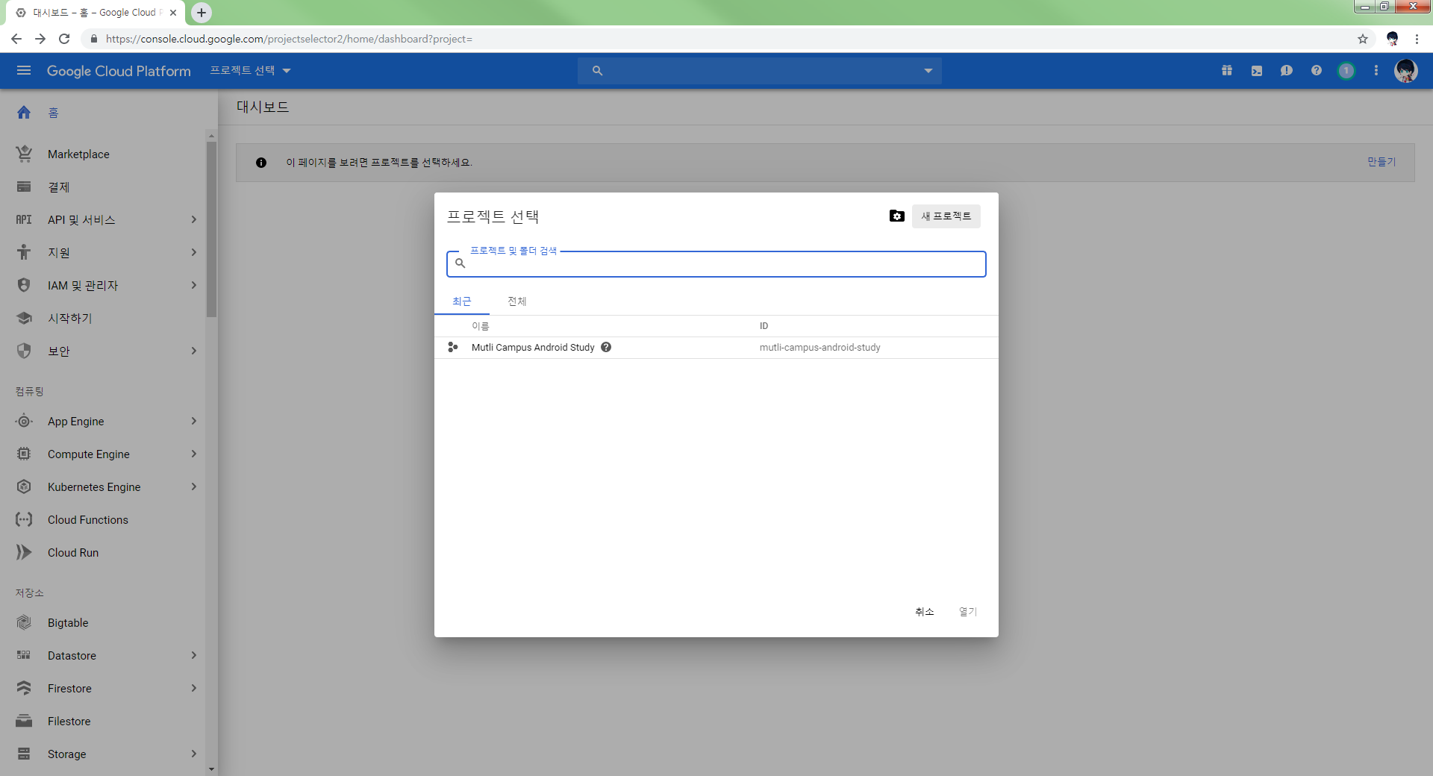The image size is (1433, 776).
Task: Activate Cloud Shell terminal icon
Action: [1257, 70]
